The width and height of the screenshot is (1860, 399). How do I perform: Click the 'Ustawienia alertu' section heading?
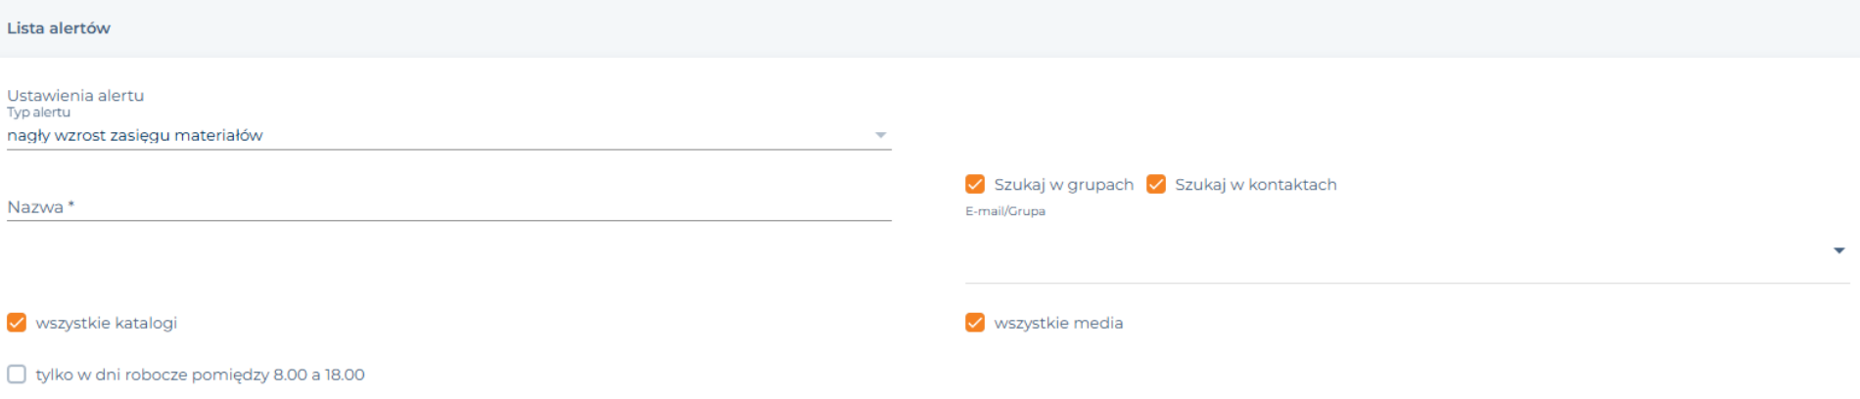75,95
